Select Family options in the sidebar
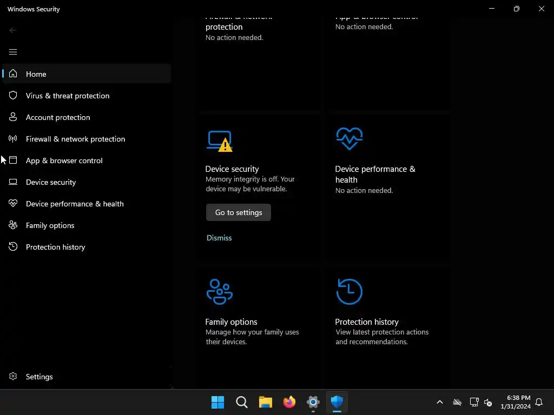This screenshot has width=554, height=415. pyautogui.click(x=87, y=225)
